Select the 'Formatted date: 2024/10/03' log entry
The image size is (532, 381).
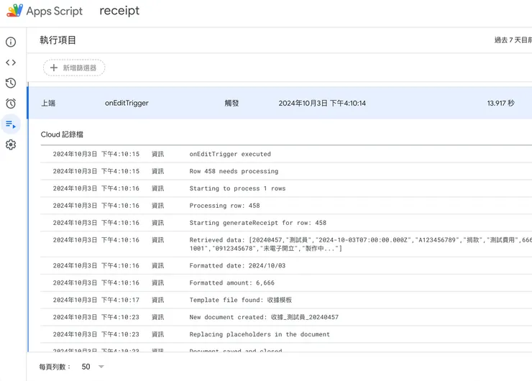pos(286,266)
